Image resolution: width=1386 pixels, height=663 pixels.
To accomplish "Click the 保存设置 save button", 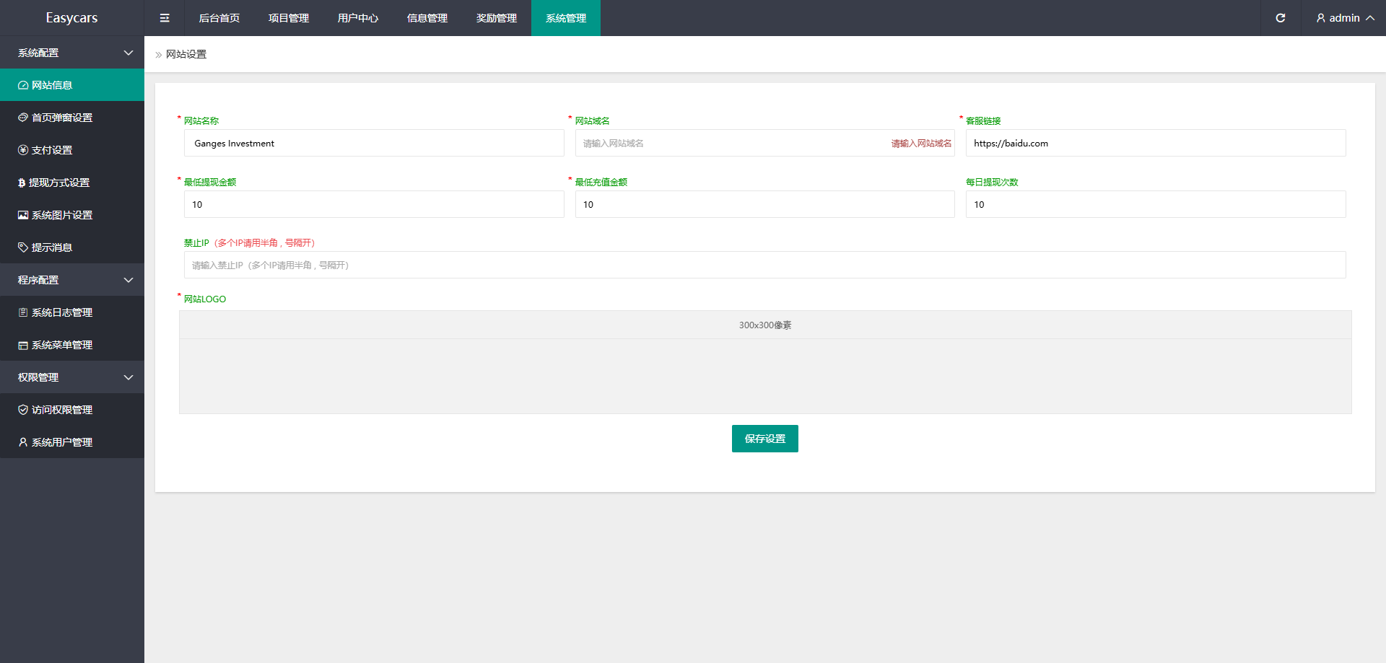I will coord(764,439).
